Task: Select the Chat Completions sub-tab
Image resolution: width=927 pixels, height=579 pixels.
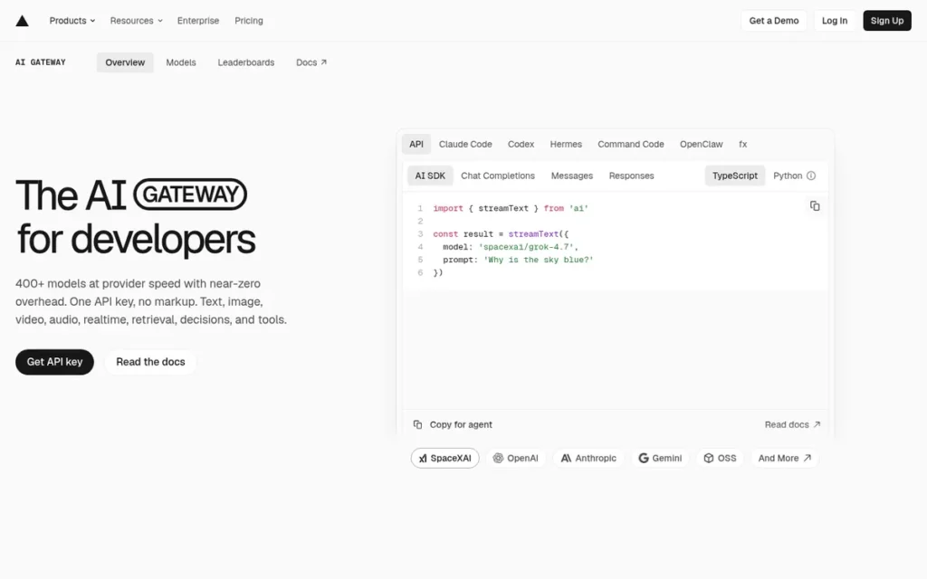Action: point(498,176)
